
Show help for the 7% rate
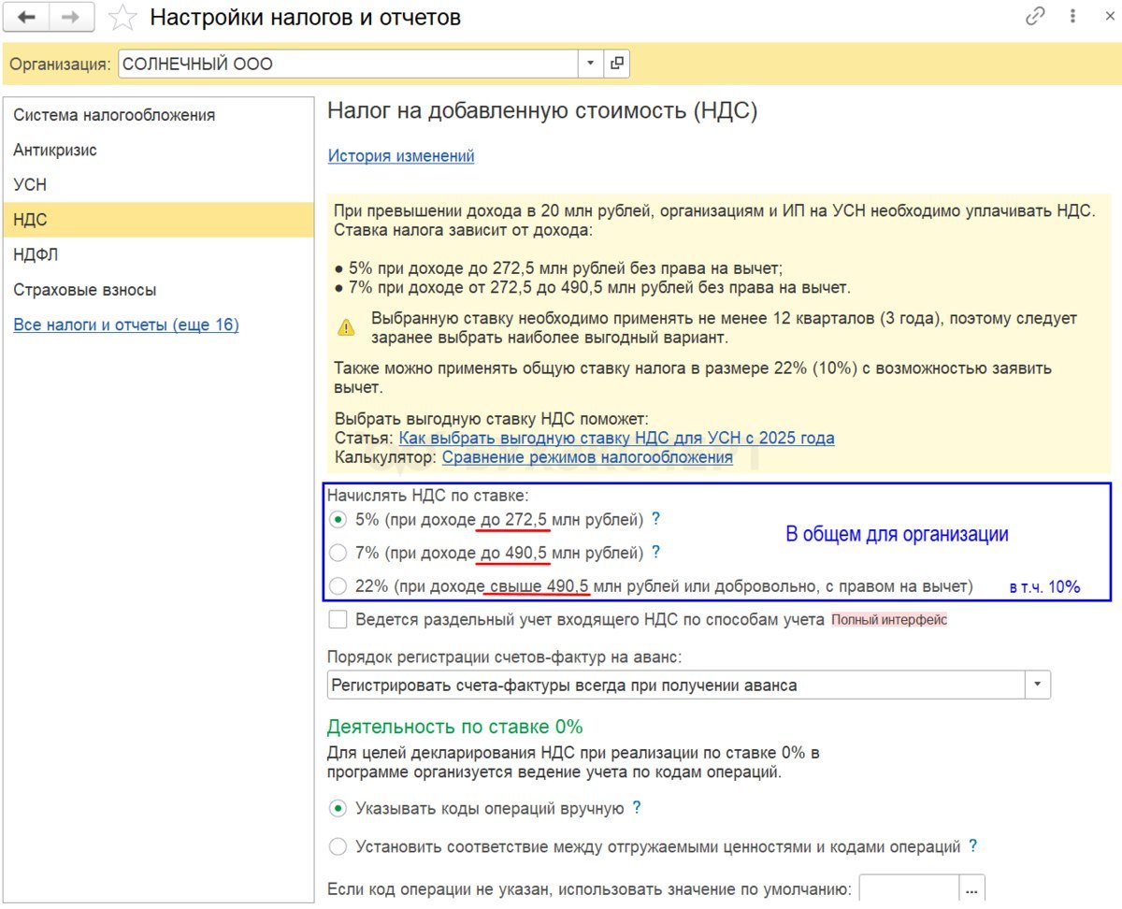click(x=655, y=553)
